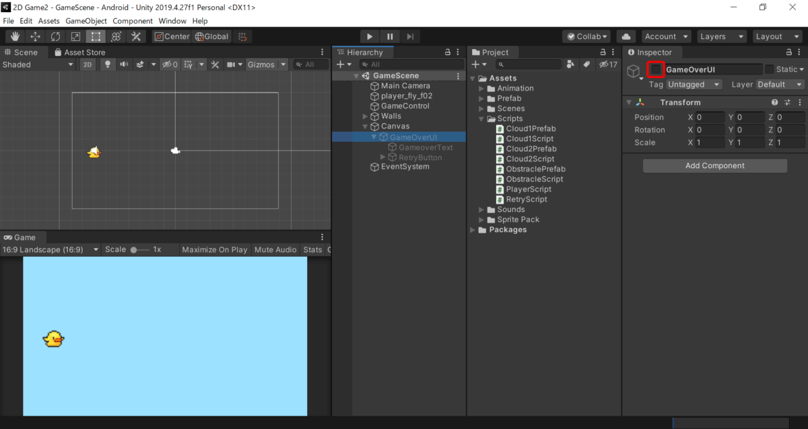Screen dimensions: 808x429
Task: Toggle 2D mode in Scene view
Action: 88,65
